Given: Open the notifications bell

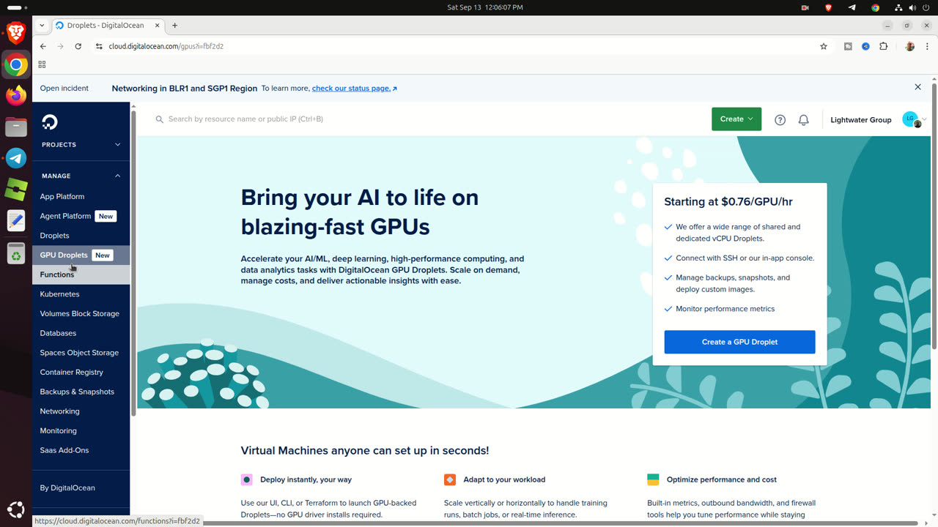Looking at the screenshot, I should tap(803, 120).
